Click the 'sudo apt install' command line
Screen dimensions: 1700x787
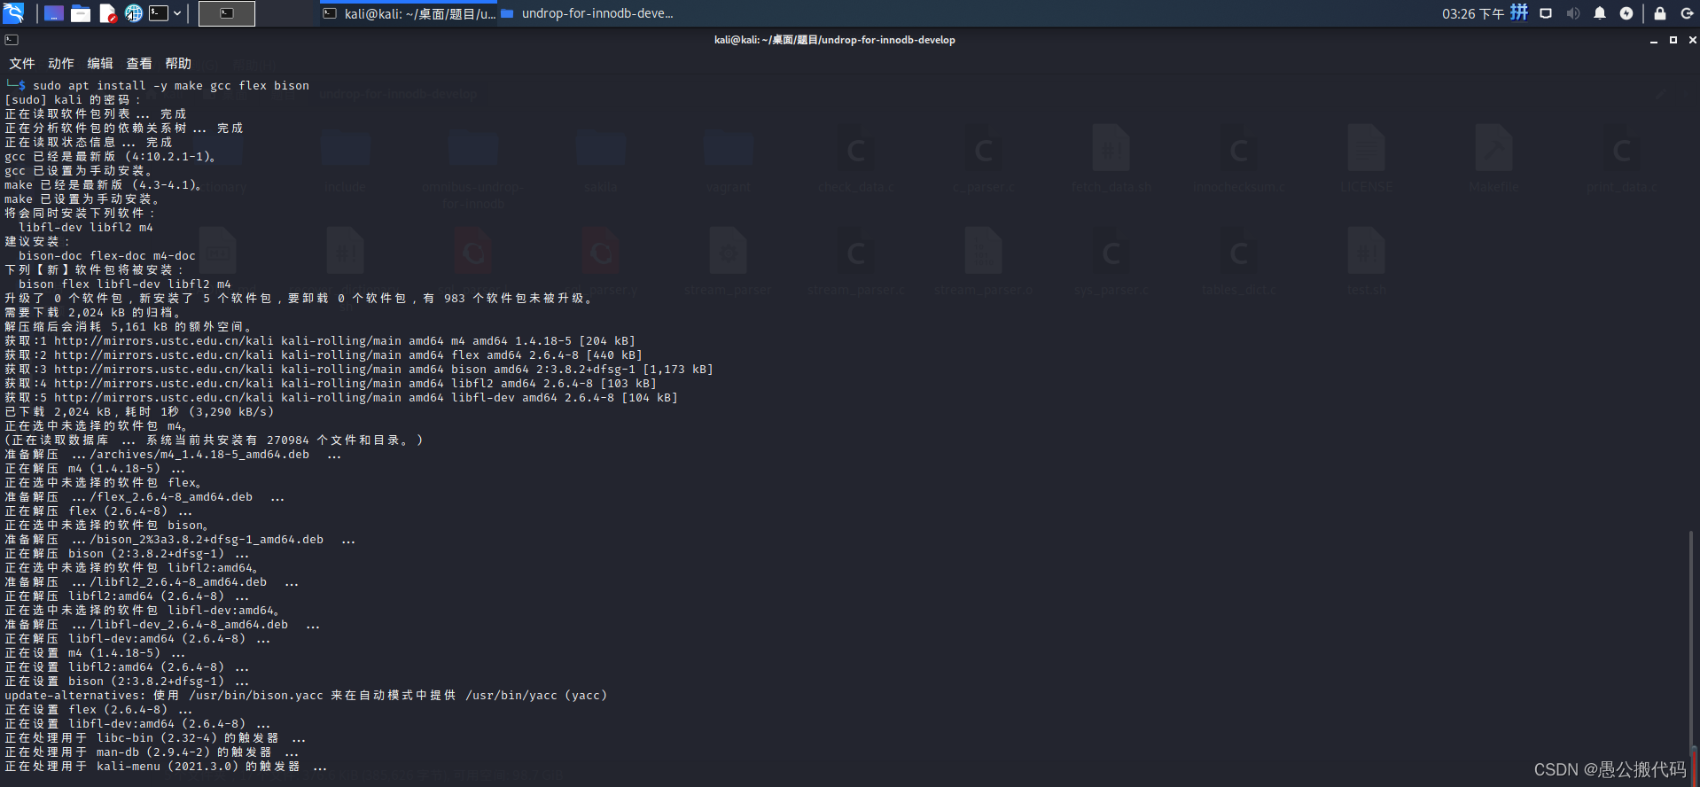coord(171,86)
